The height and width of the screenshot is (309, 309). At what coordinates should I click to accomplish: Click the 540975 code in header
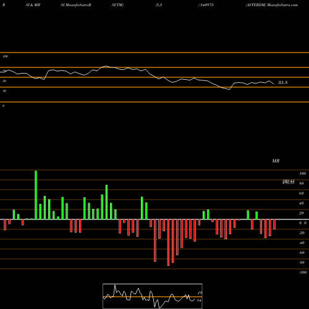click(x=207, y=5)
